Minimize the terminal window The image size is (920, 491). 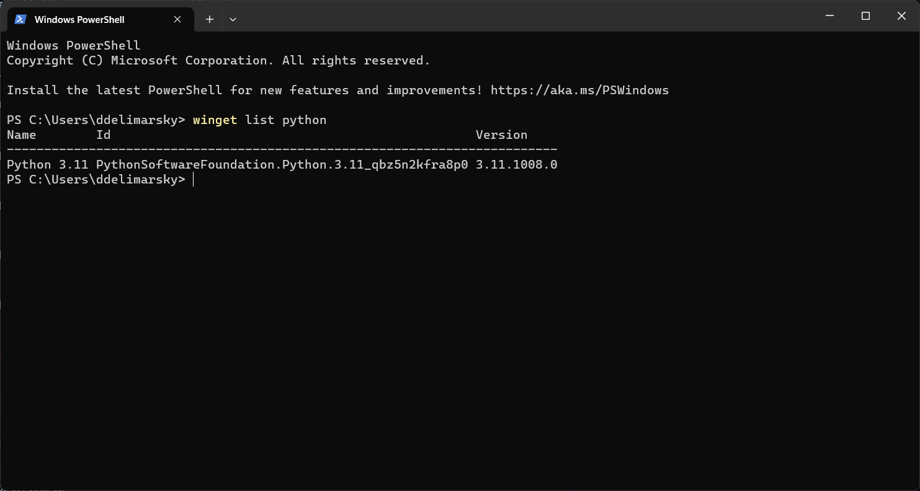pos(829,15)
